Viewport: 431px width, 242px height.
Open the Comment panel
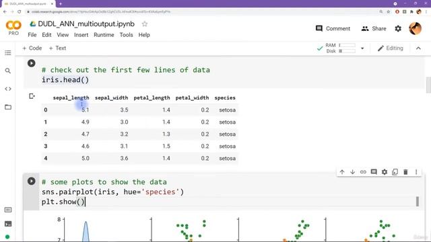pos(333,28)
